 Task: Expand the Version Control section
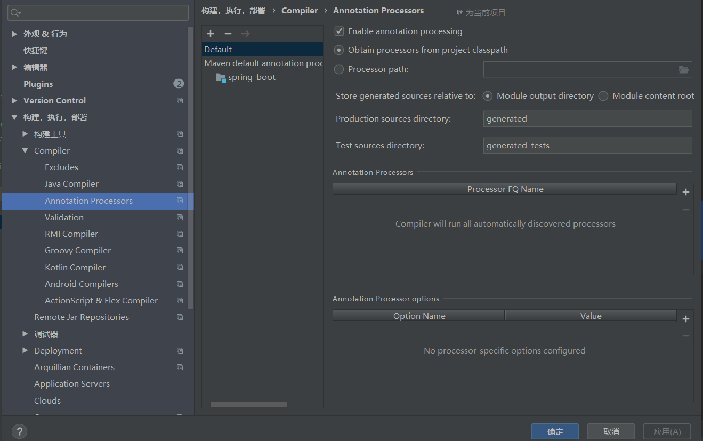point(14,100)
